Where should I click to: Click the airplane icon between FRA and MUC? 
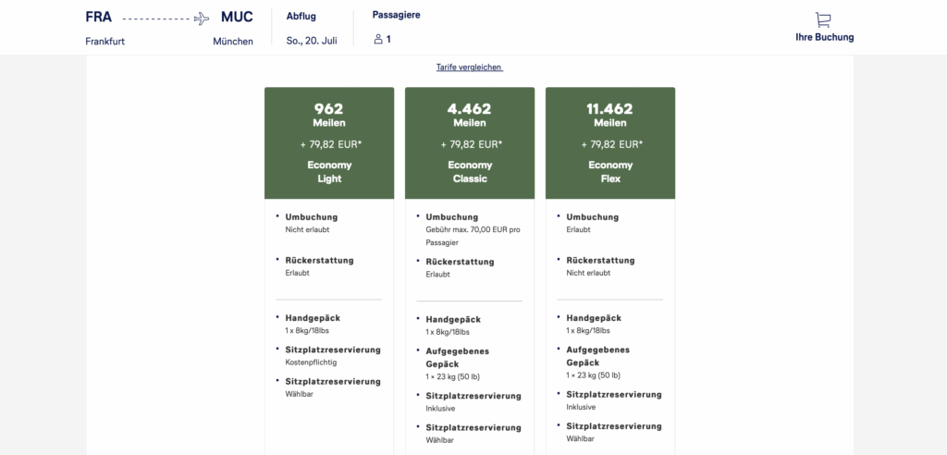click(202, 18)
